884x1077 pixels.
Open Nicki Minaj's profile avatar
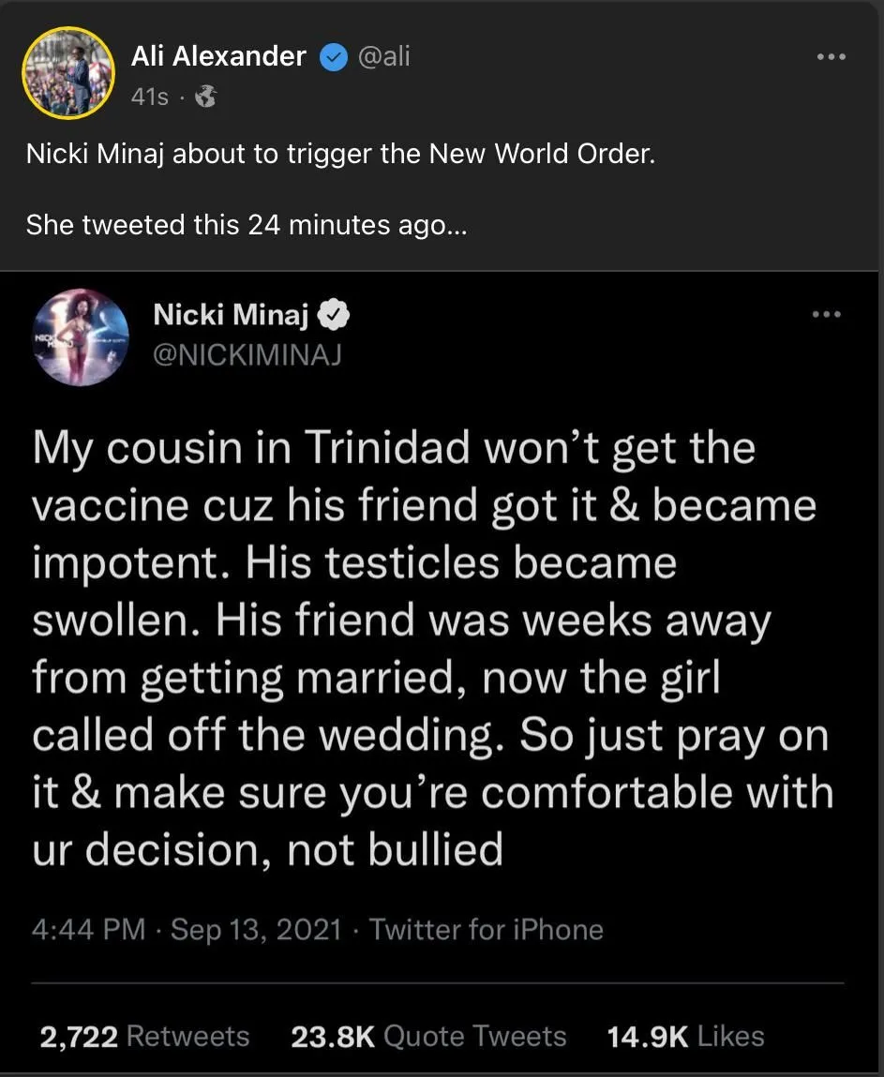[x=80, y=337]
